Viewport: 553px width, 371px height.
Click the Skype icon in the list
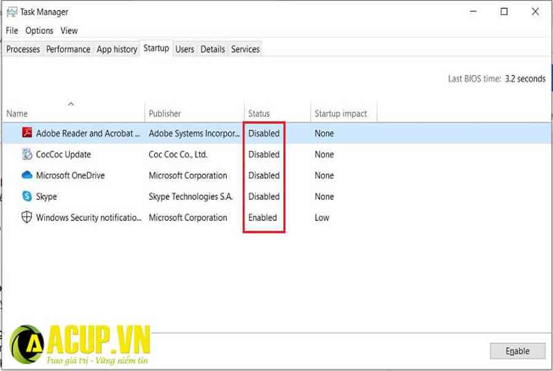click(x=27, y=196)
